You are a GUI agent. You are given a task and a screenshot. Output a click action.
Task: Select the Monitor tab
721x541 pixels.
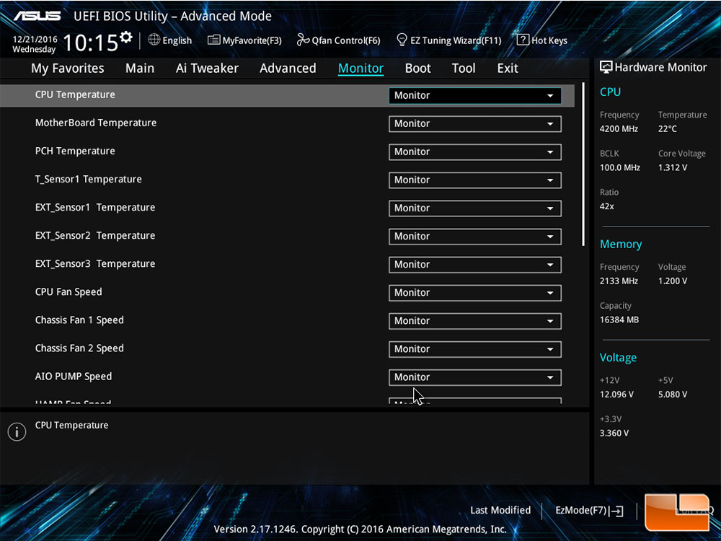point(361,69)
